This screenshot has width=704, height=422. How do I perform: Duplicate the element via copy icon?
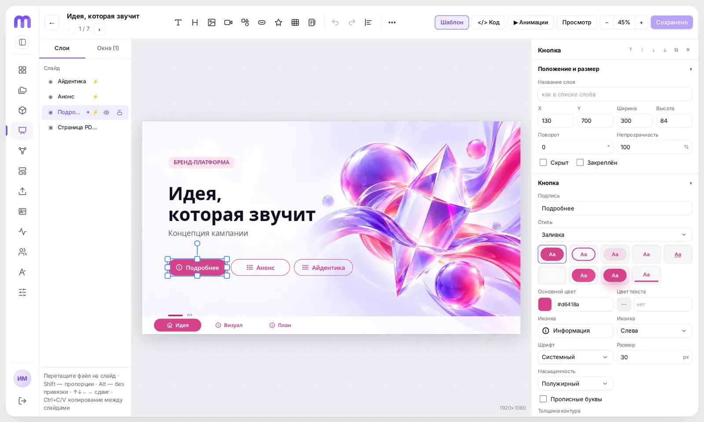[676, 50]
